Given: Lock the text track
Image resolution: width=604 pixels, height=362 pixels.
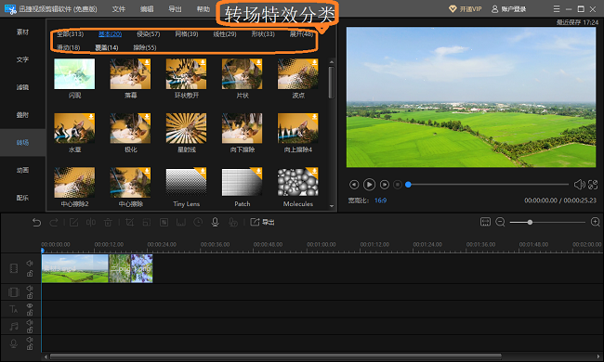Looking at the screenshot, I should [x=30, y=313].
